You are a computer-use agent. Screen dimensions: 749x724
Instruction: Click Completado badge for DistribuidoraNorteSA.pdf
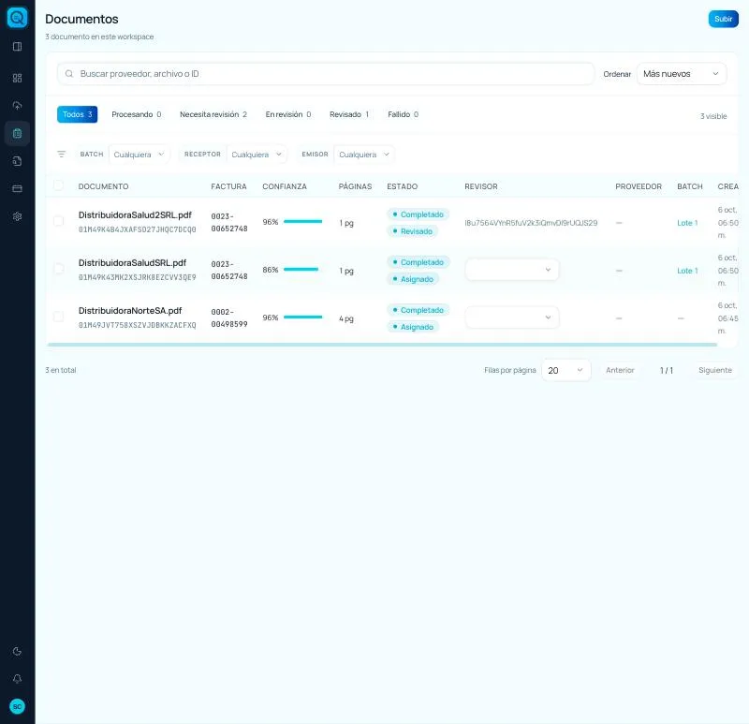click(x=418, y=310)
